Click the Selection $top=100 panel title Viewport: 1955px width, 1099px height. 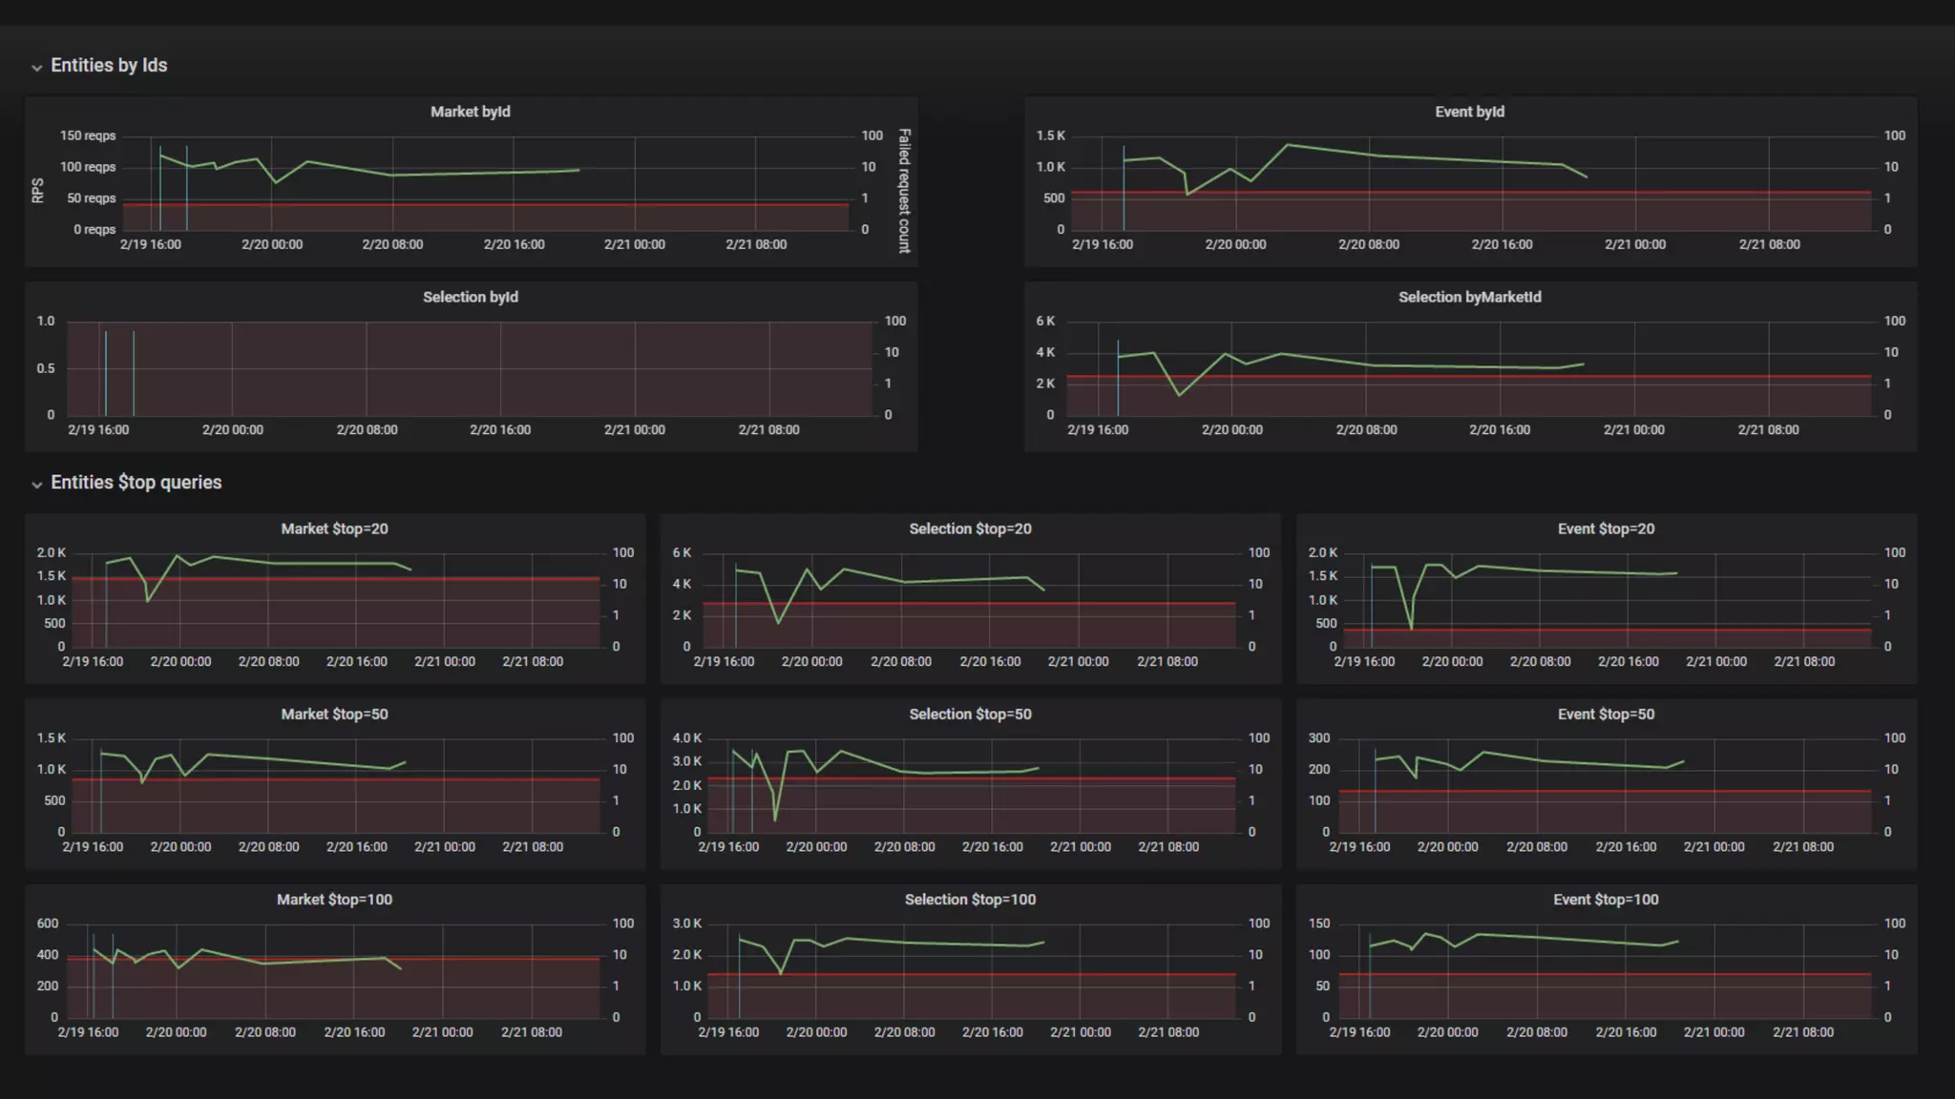pos(970,900)
